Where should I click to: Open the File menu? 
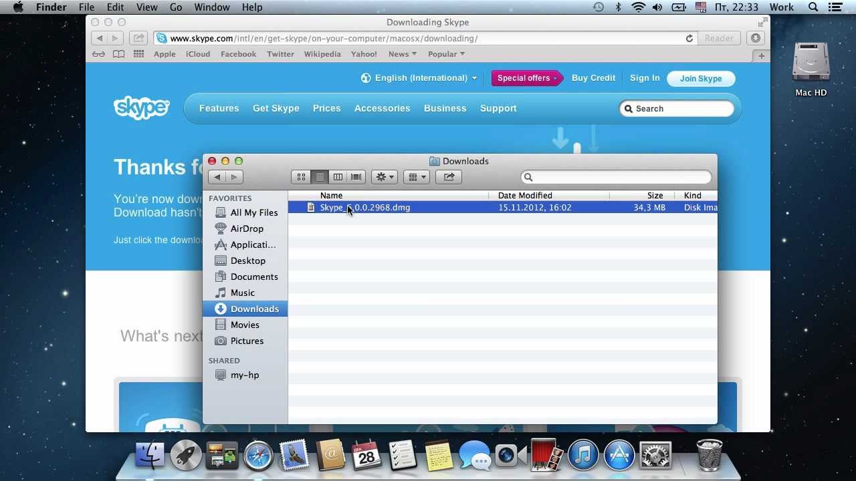tap(86, 7)
